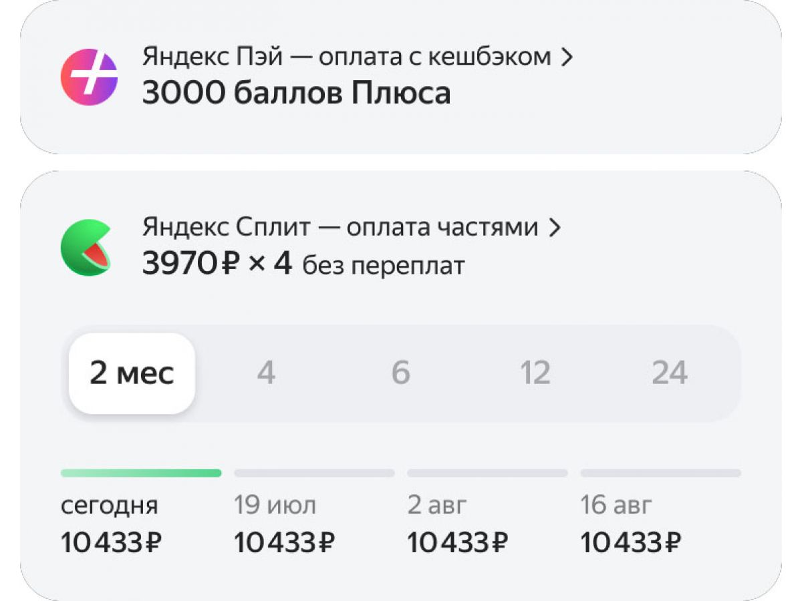Open Яндекс Пэй — оплата с кешбэком link
802x601 pixels.
[x=346, y=57]
